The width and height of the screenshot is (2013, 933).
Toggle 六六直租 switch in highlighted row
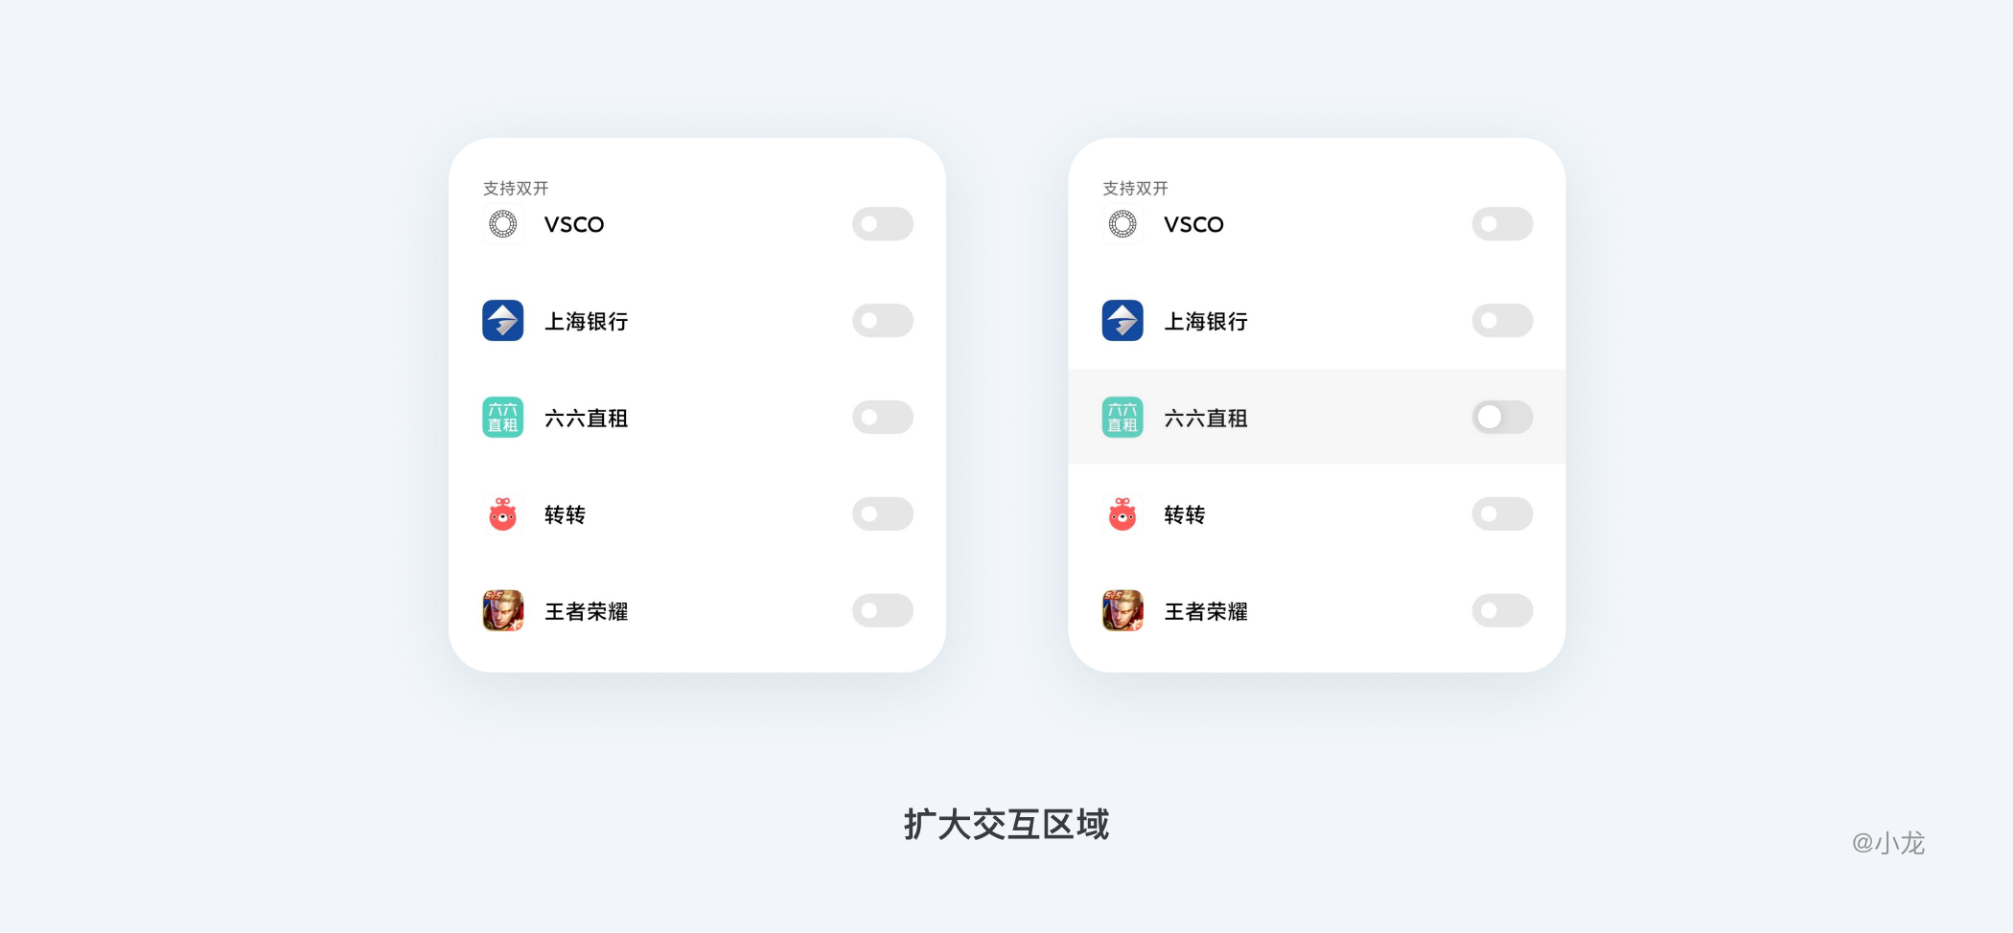(1502, 417)
